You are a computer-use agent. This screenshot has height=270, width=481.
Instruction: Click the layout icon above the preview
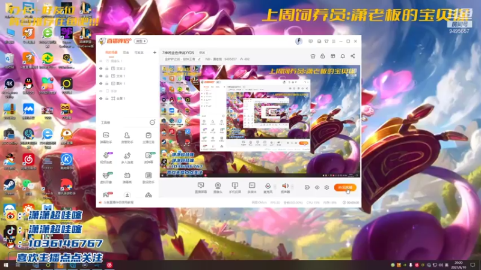333,56
